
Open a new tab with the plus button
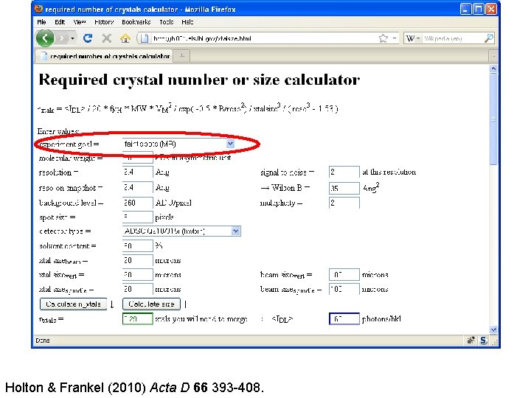point(182,56)
